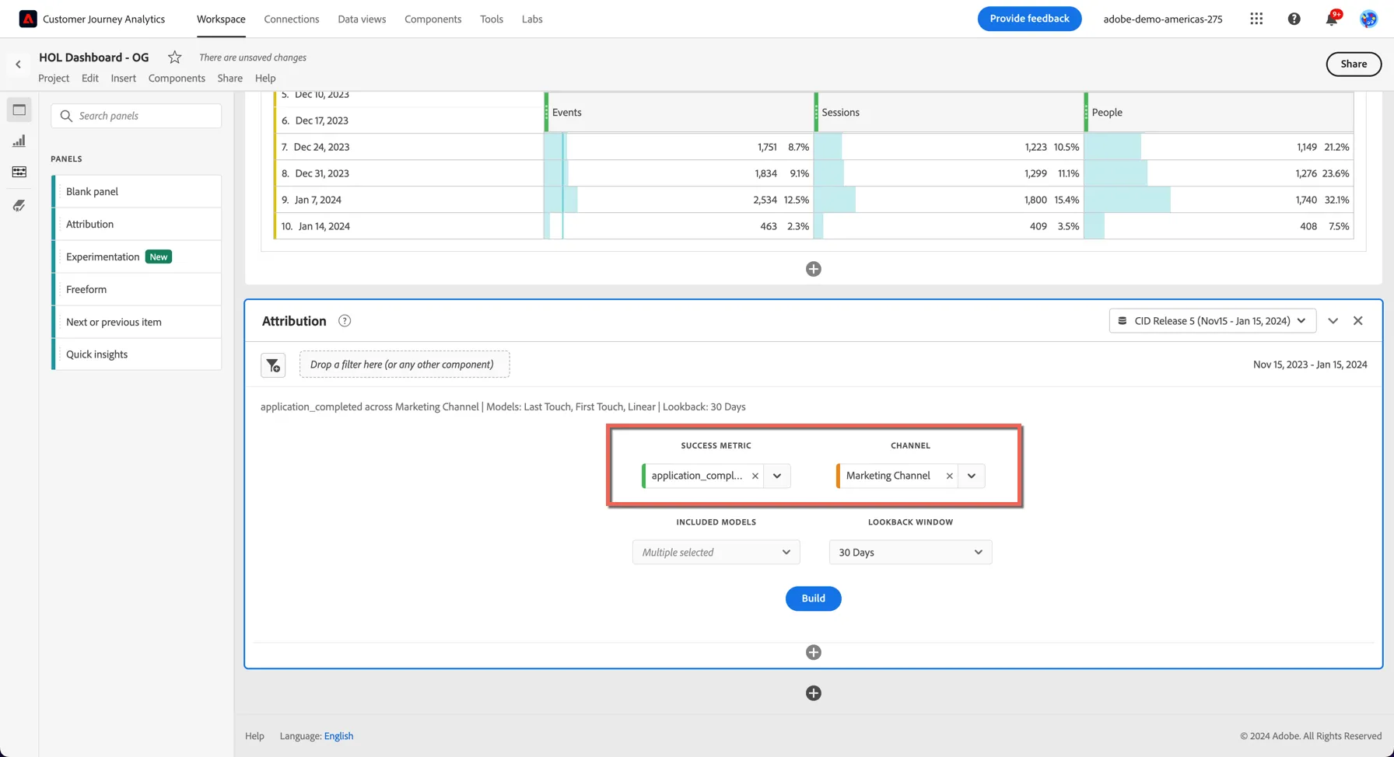Collapse the Attribution panel with chevron

point(1333,321)
